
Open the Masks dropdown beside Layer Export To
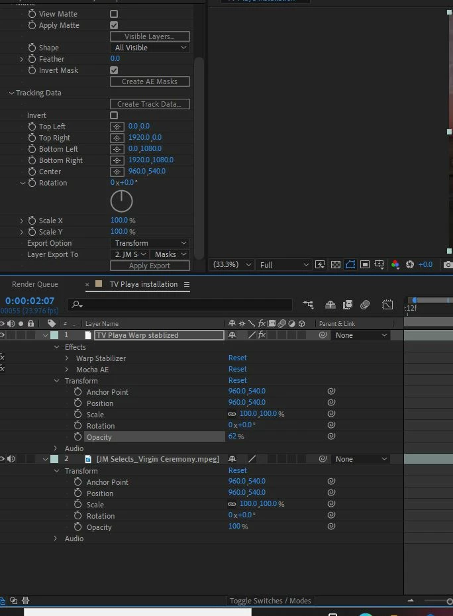point(170,254)
